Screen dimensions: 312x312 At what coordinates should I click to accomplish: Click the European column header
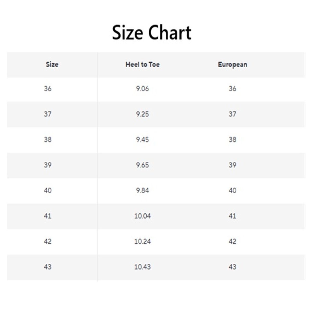(x=232, y=64)
